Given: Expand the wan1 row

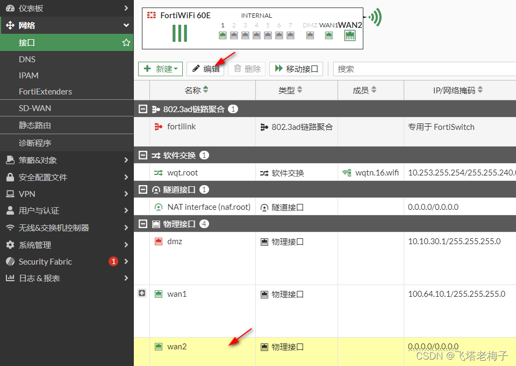Looking at the screenshot, I should tap(142, 293).
